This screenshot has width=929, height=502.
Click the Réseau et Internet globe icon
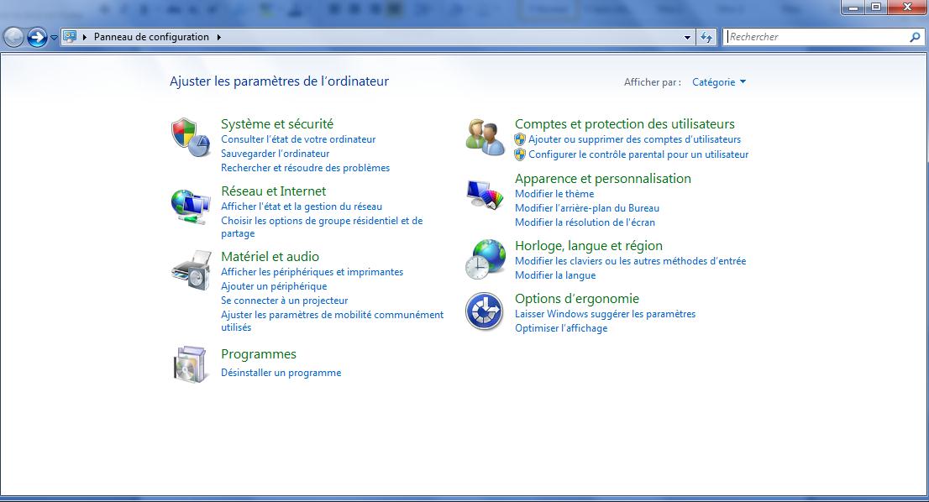coord(190,205)
